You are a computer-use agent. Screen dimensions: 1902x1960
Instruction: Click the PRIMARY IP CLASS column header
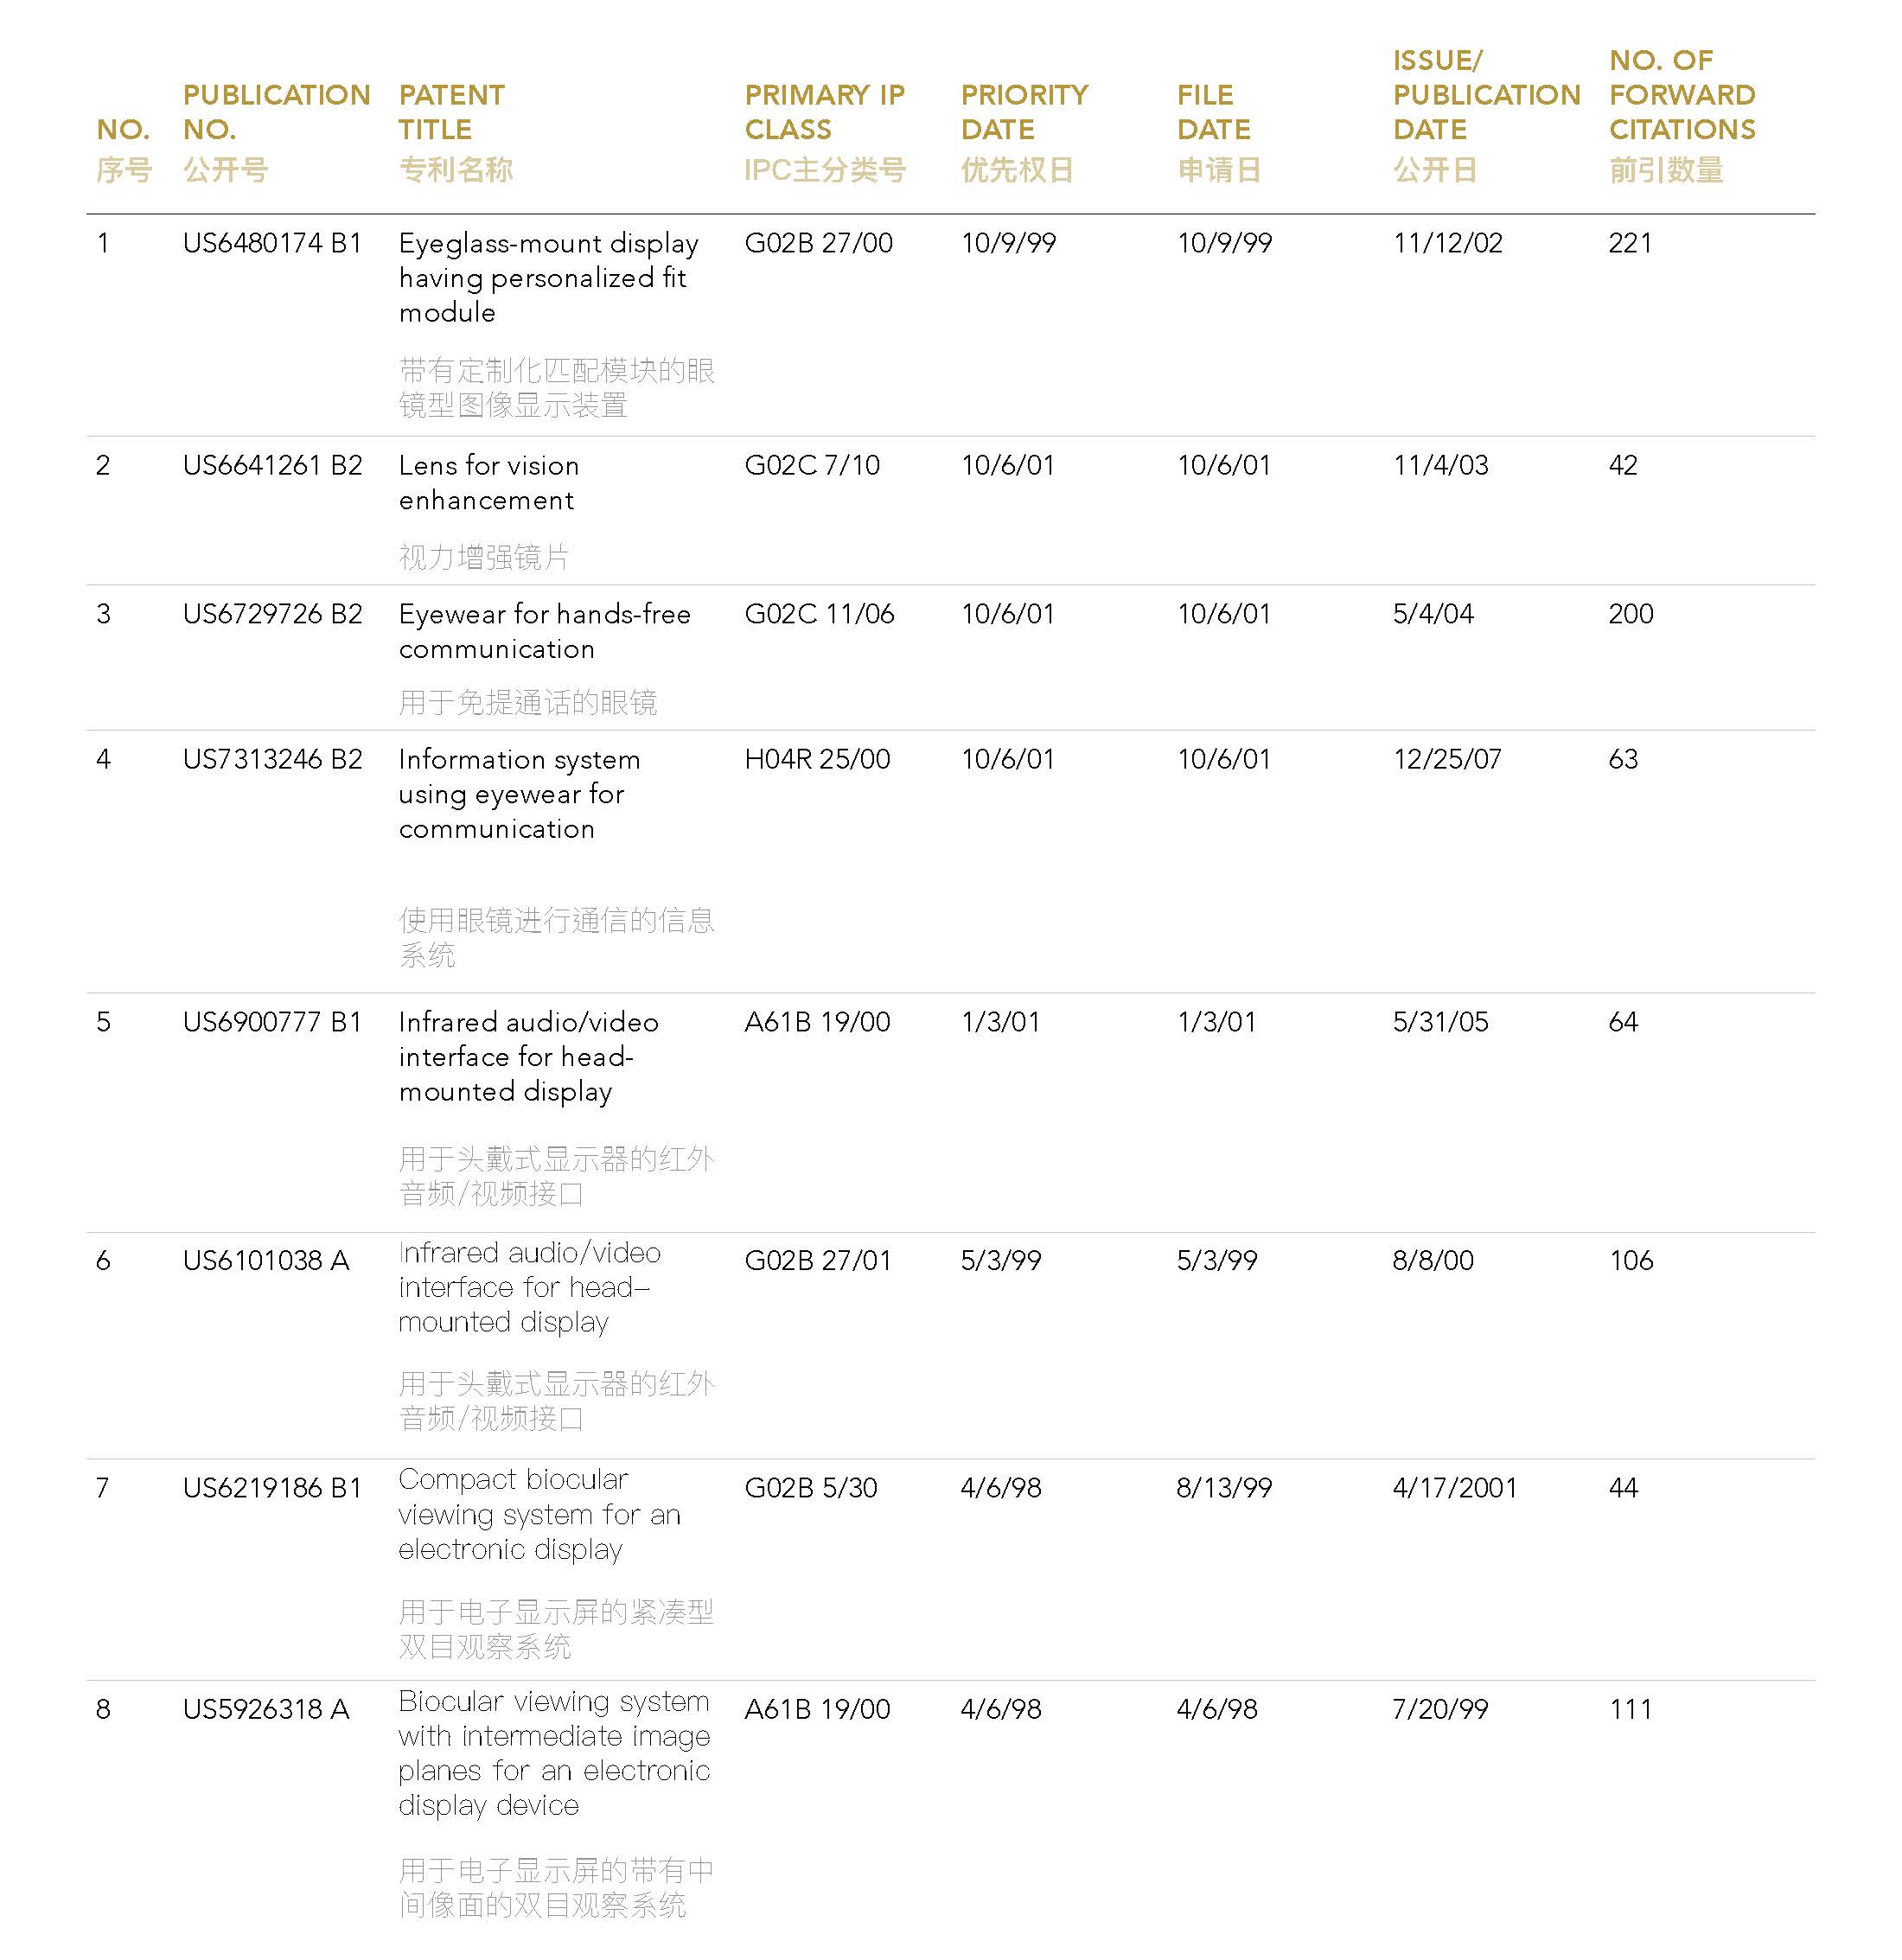824,112
